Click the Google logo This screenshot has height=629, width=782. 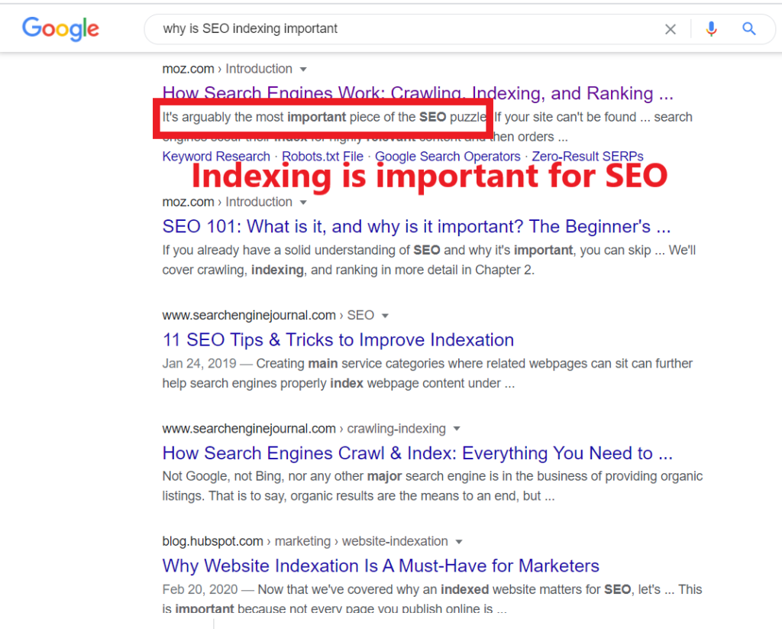tap(60, 29)
